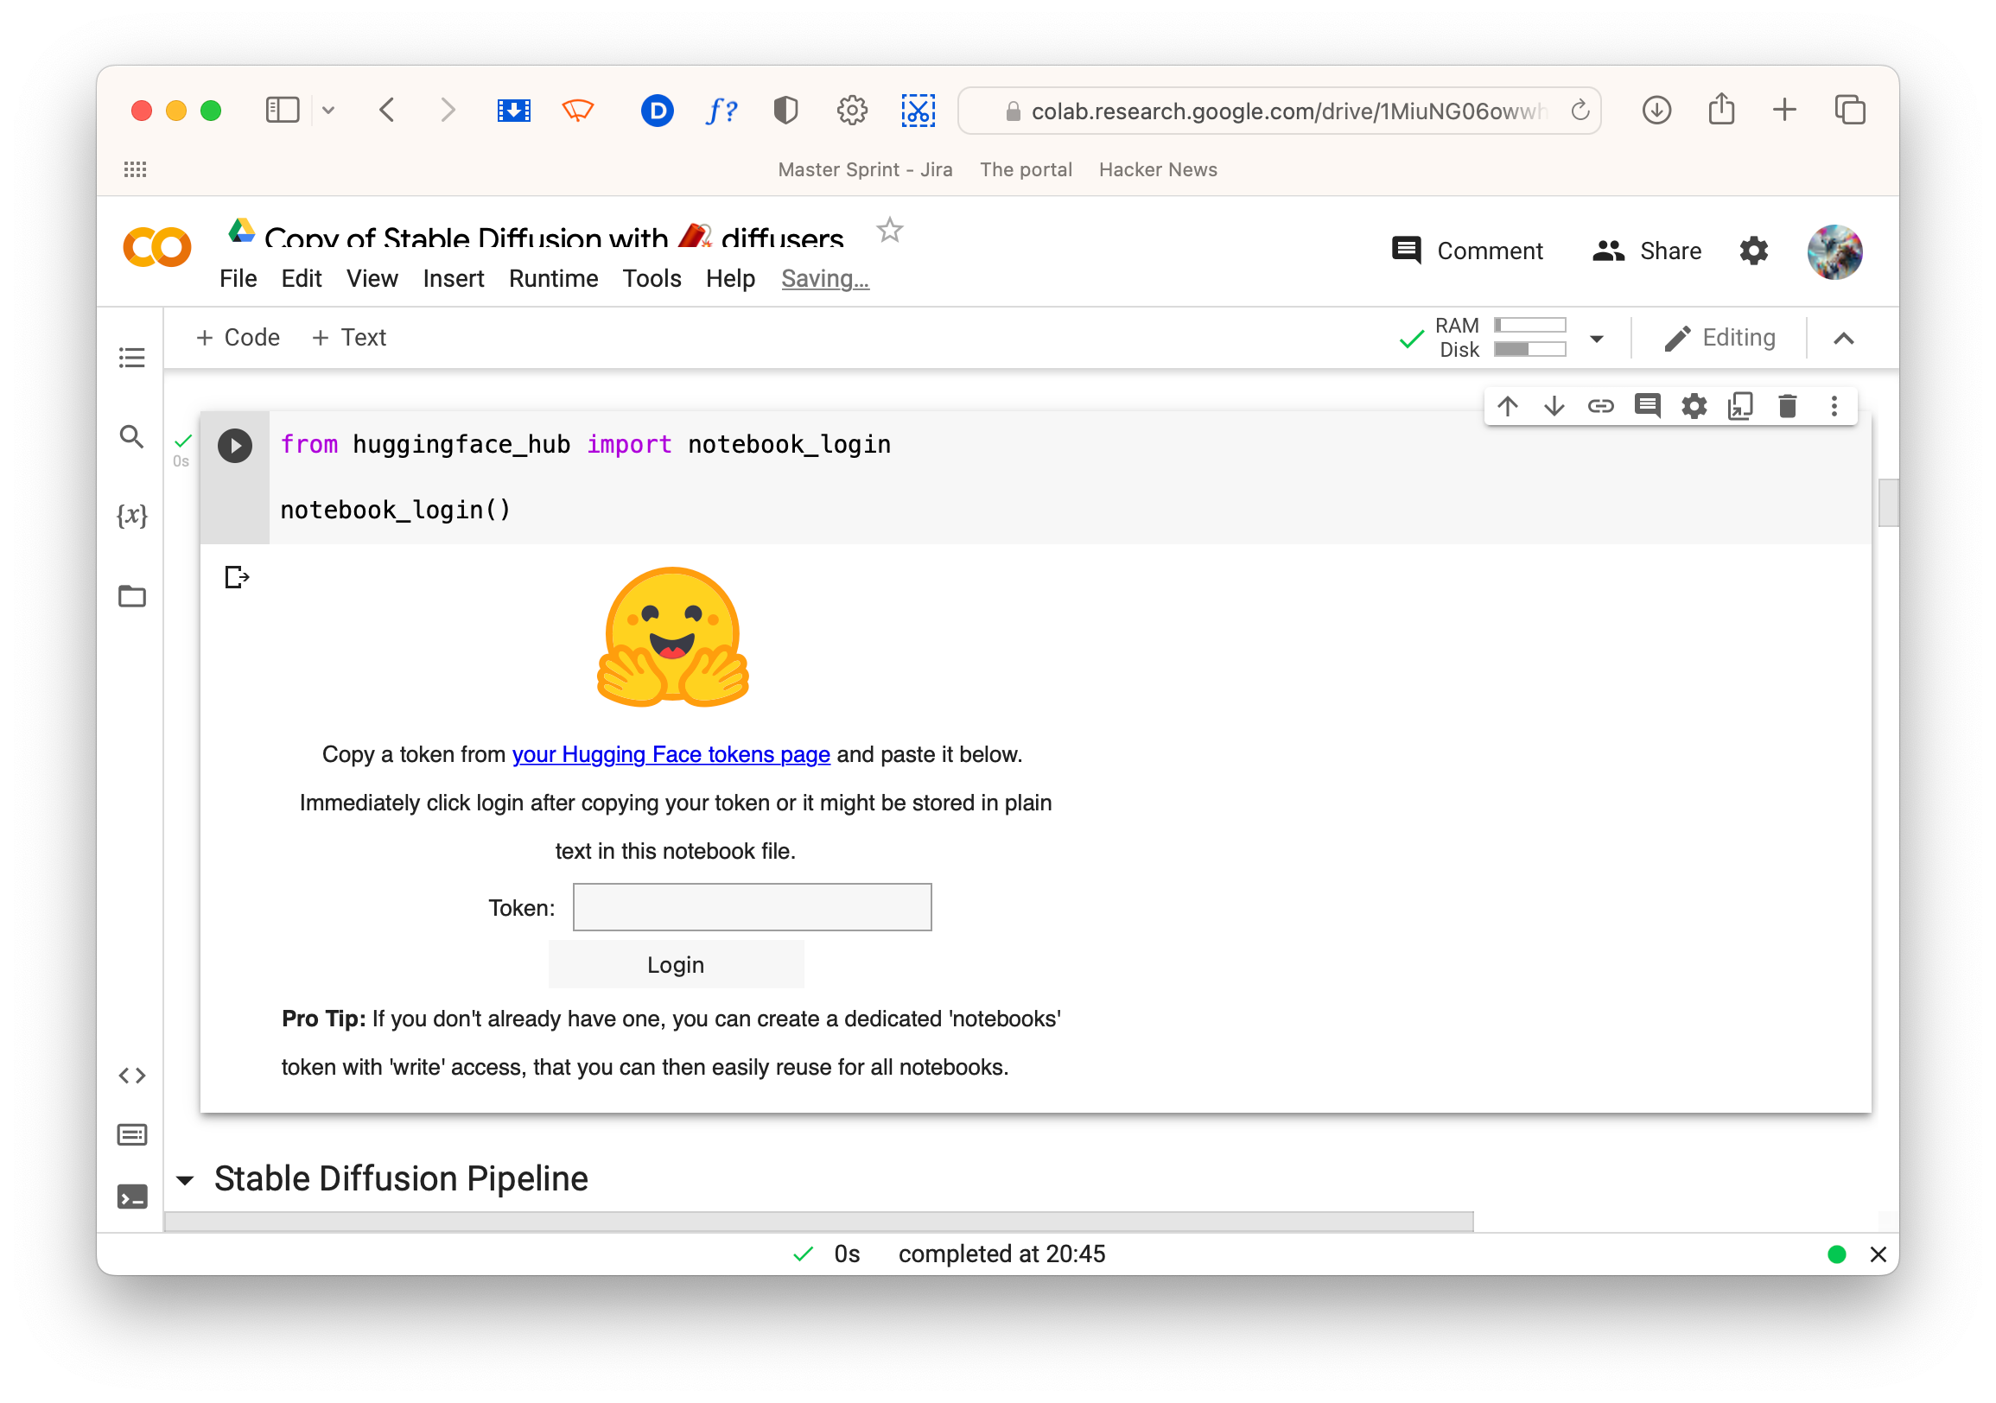Click the move cell down arrow icon
Viewport: 1996px width, 1403px height.
pyautogui.click(x=1553, y=407)
